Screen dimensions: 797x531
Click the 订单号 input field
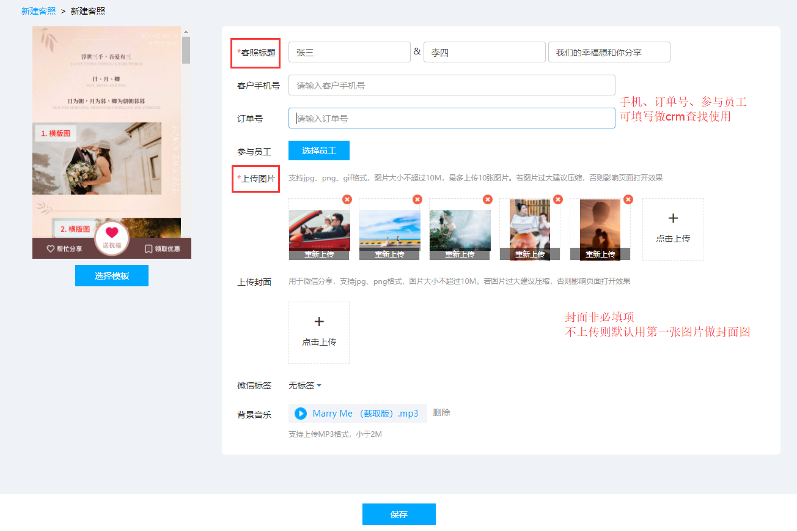point(452,119)
